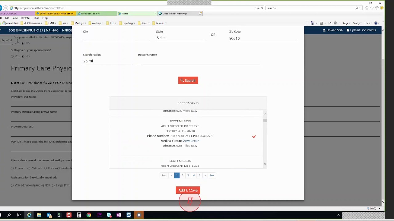Open blue Snagit editor icon in taskbar

(129, 215)
